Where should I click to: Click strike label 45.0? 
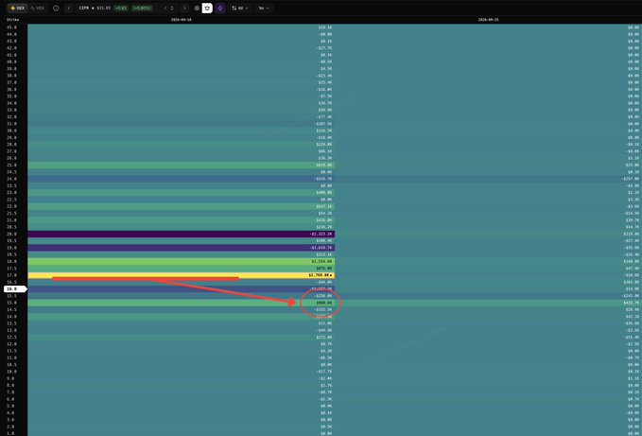click(x=11, y=27)
